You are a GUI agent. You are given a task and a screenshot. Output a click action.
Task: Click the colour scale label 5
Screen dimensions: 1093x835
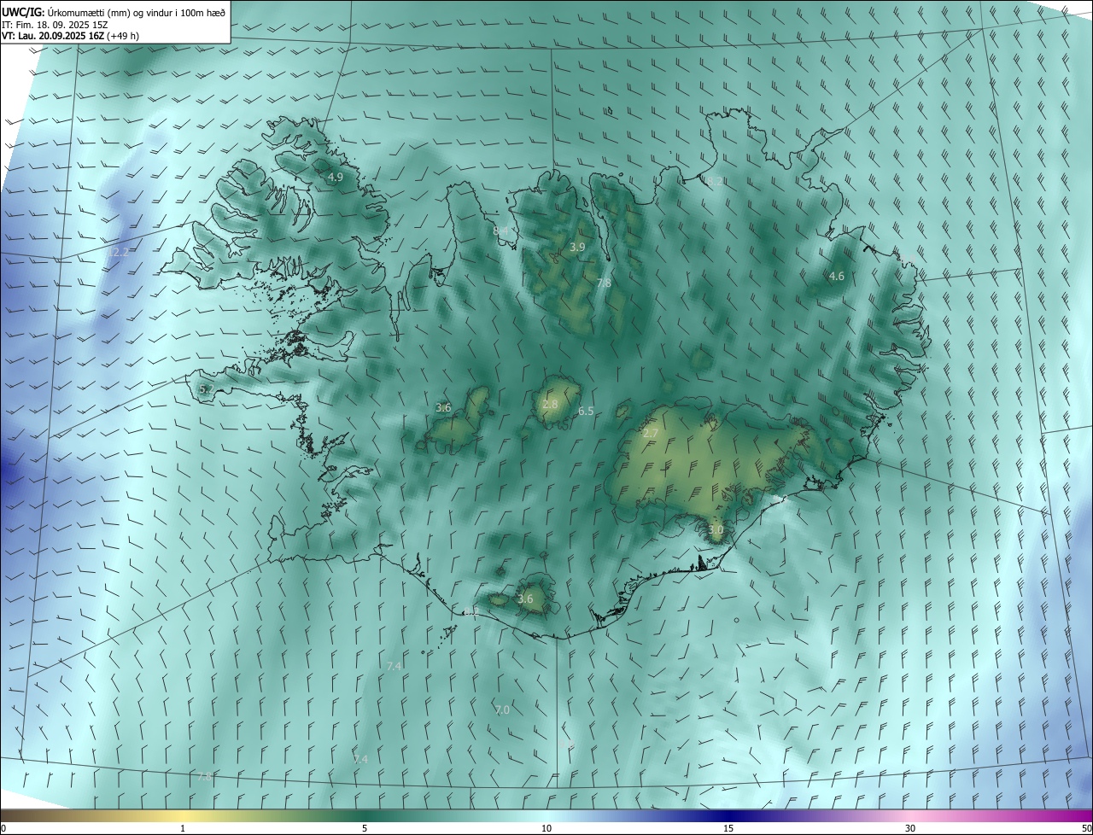365,828
